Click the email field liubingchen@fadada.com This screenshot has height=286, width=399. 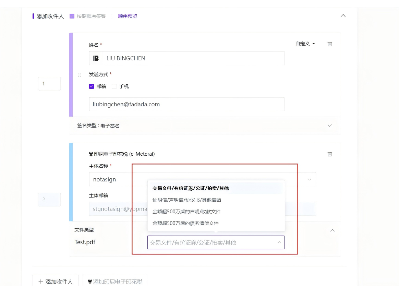tap(186, 104)
